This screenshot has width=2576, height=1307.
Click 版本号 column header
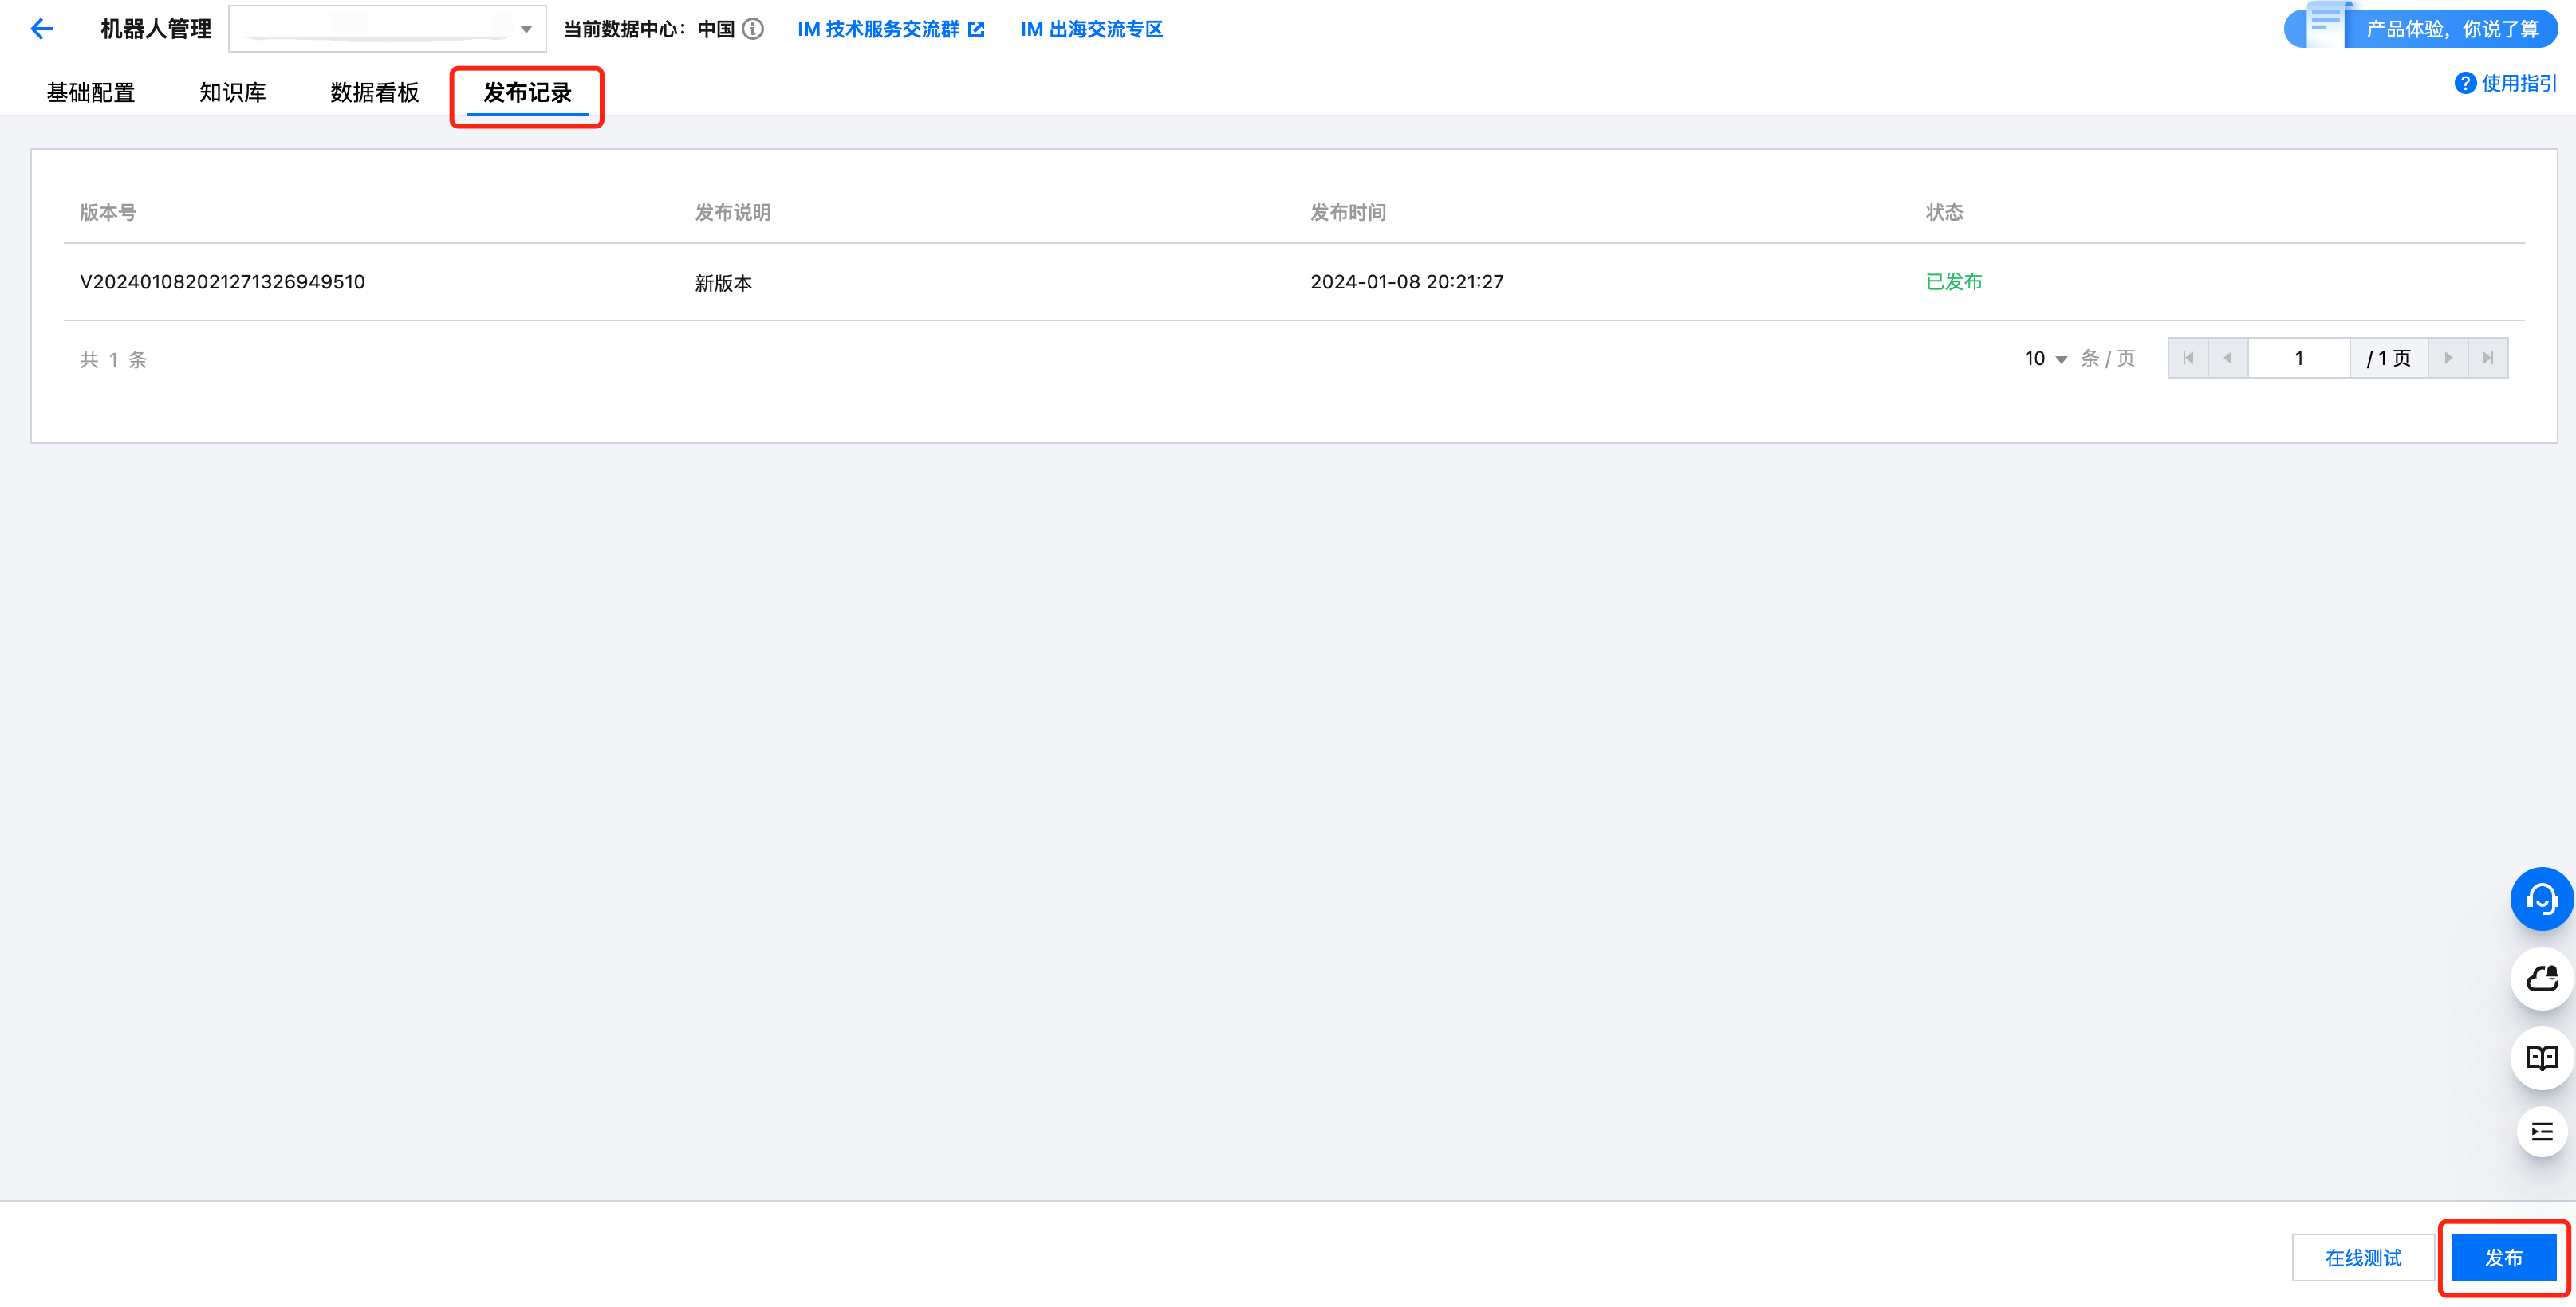click(108, 212)
